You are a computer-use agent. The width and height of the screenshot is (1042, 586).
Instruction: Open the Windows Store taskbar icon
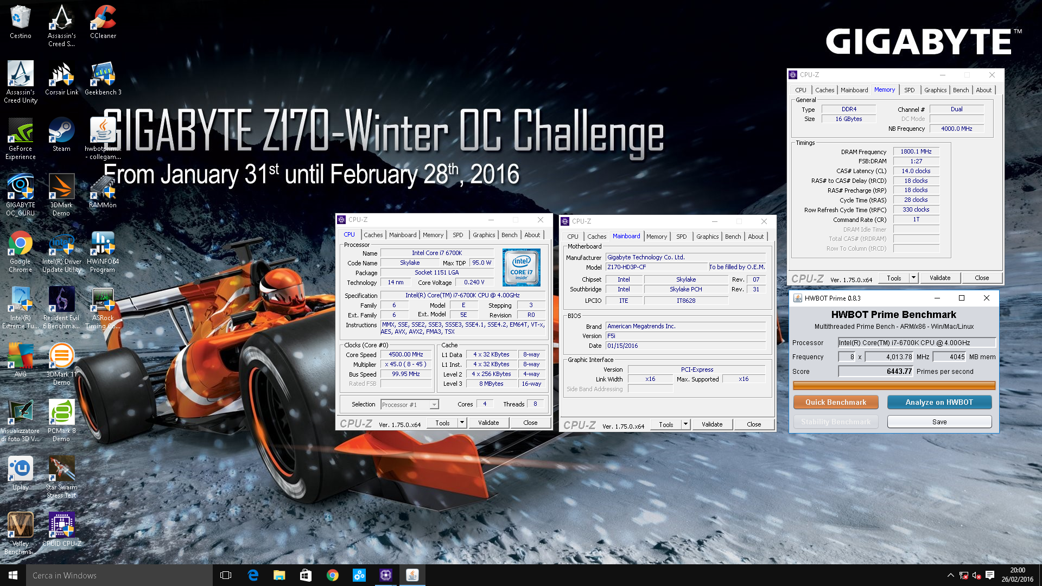click(306, 575)
